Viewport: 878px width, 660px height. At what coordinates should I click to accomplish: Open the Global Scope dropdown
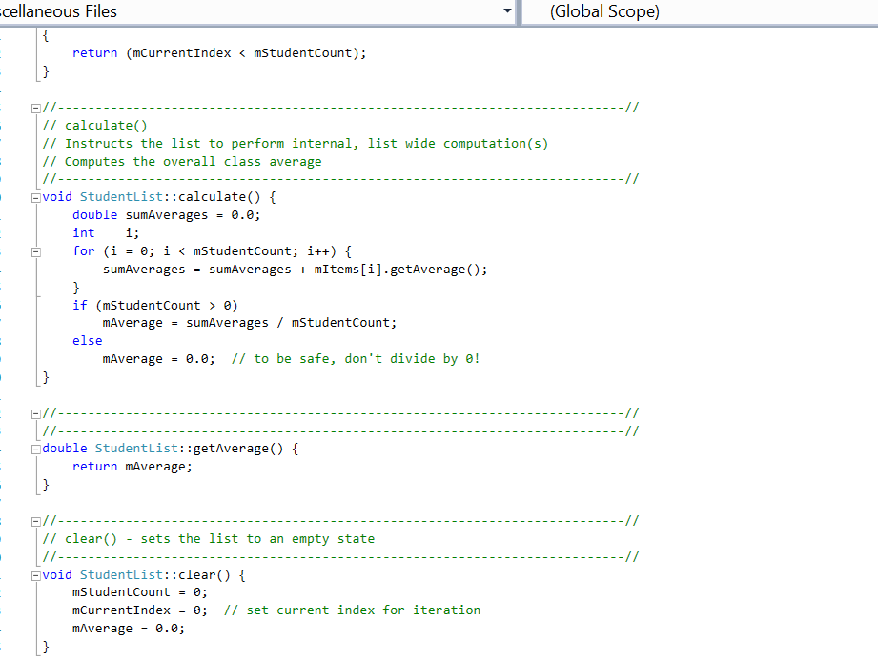pos(701,11)
